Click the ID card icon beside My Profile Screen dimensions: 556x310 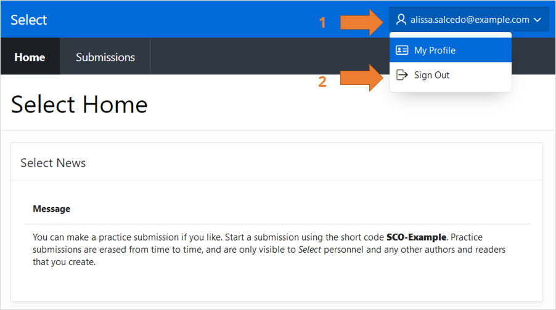[x=402, y=50]
